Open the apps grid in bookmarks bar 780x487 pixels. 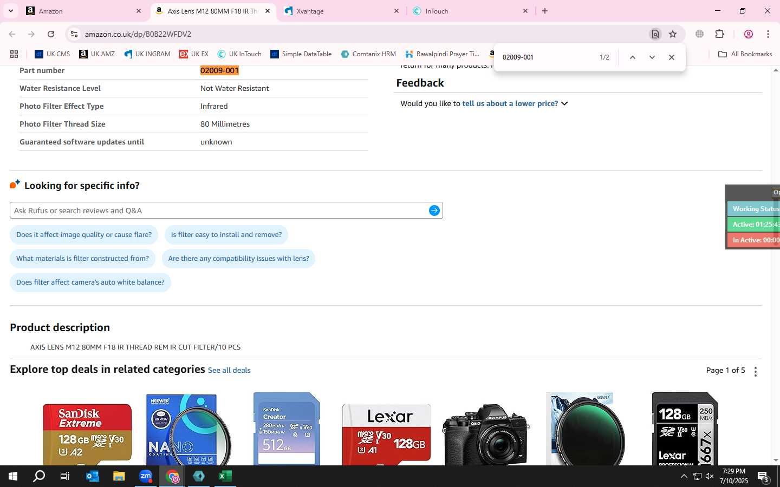pos(14,54)
